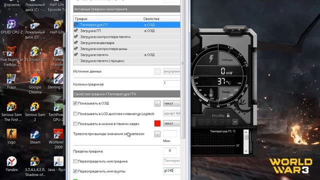Viewport: 320px width, 180px height.
Task: Open the Wolfenstein 2009 desktop icon
Action: pos(56,139)
